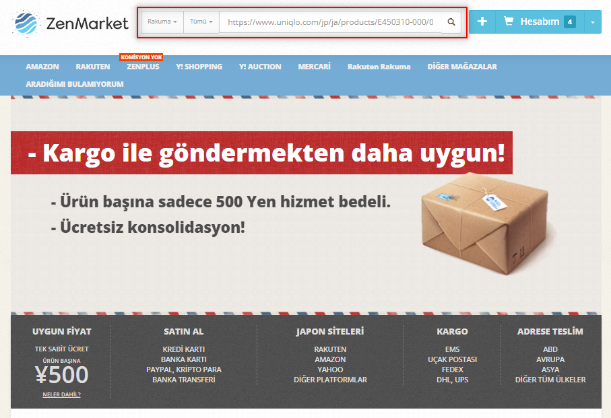The width and height of the screenshot is (611, 418).
Task: Click FEDEX shipping text
Action: coord(452,370)
